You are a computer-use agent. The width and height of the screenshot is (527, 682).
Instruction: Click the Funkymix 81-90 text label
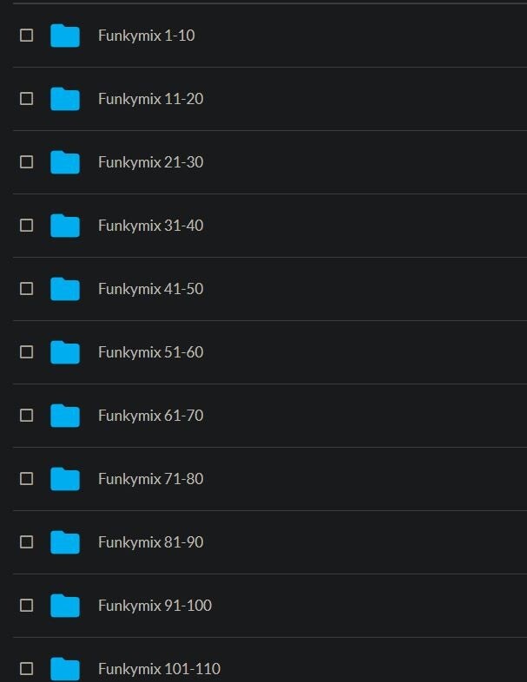click(150, 542)
